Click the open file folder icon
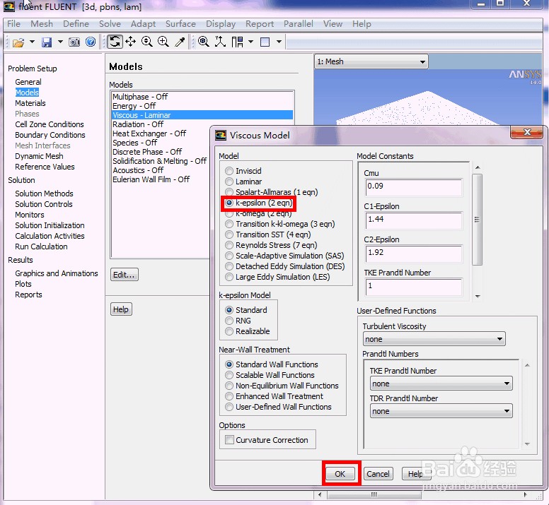Image resolution: width=549 pixels, height=505 pixels. point(18,42)
